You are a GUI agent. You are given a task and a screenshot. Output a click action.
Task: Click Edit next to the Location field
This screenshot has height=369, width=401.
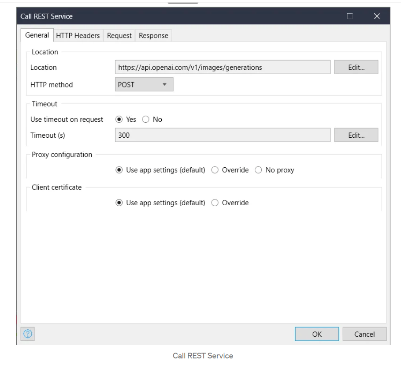356,67
